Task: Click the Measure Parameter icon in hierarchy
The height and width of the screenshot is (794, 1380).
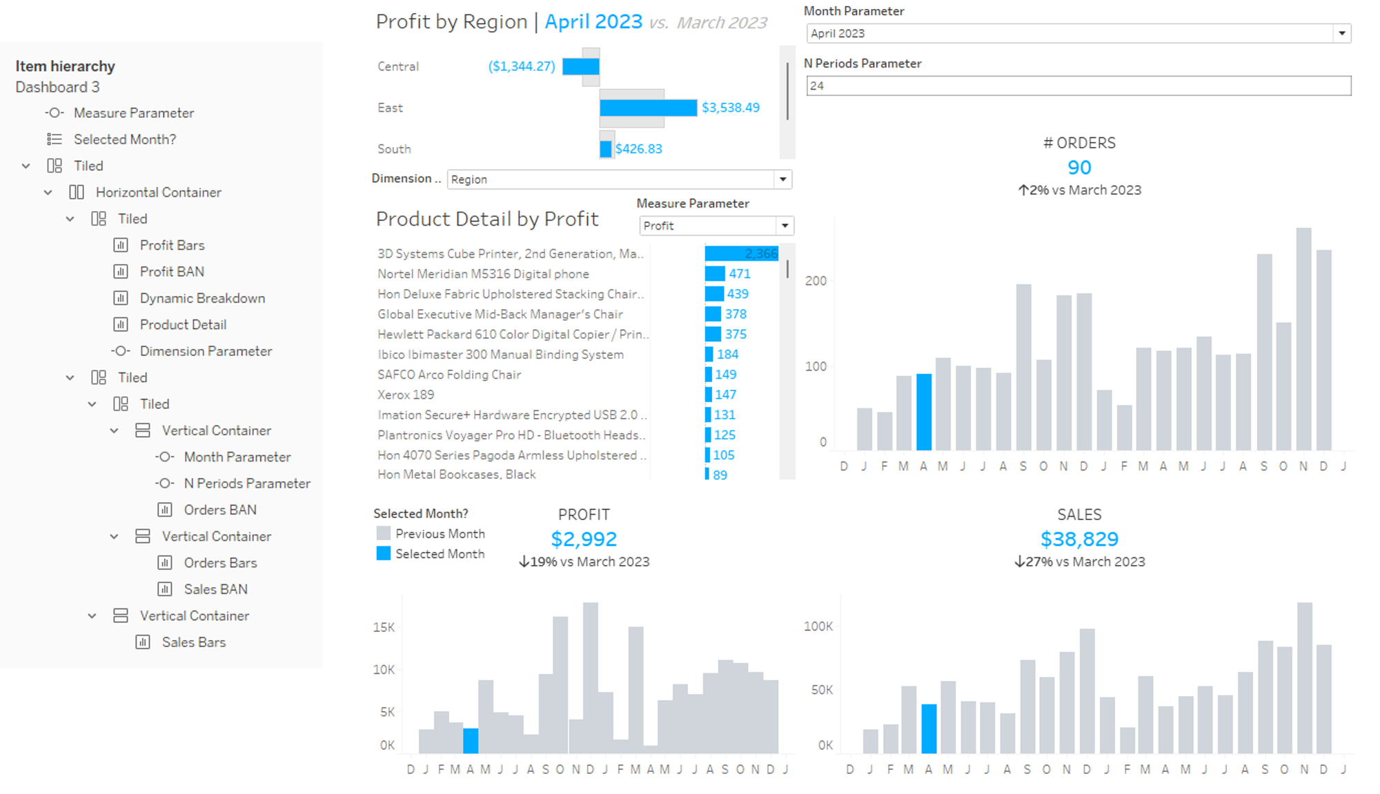Action: tap(55, 112)
